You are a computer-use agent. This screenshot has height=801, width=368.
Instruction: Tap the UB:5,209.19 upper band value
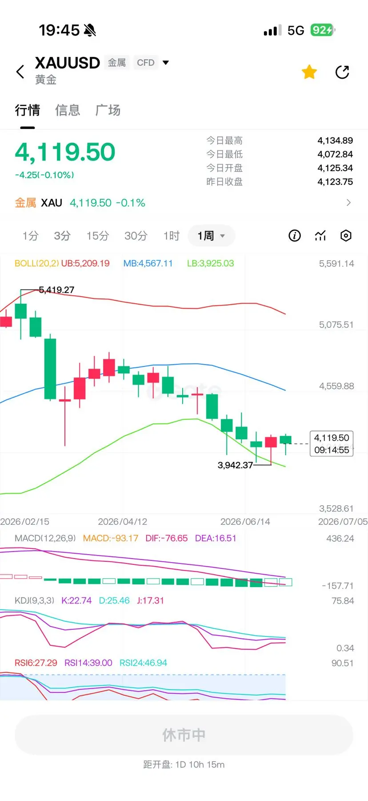[x=85, y=263]
